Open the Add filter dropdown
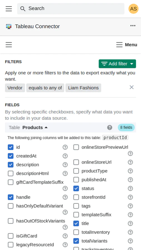The width and height of the screenshot is (141, 250). tap(117, 64)
